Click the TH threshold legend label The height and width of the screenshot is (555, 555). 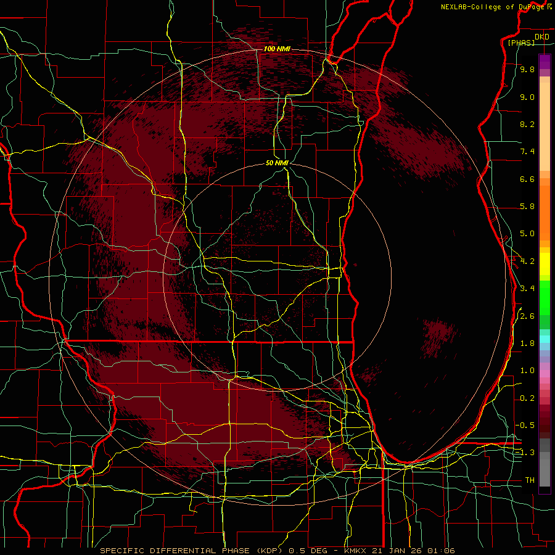point(530,480)
